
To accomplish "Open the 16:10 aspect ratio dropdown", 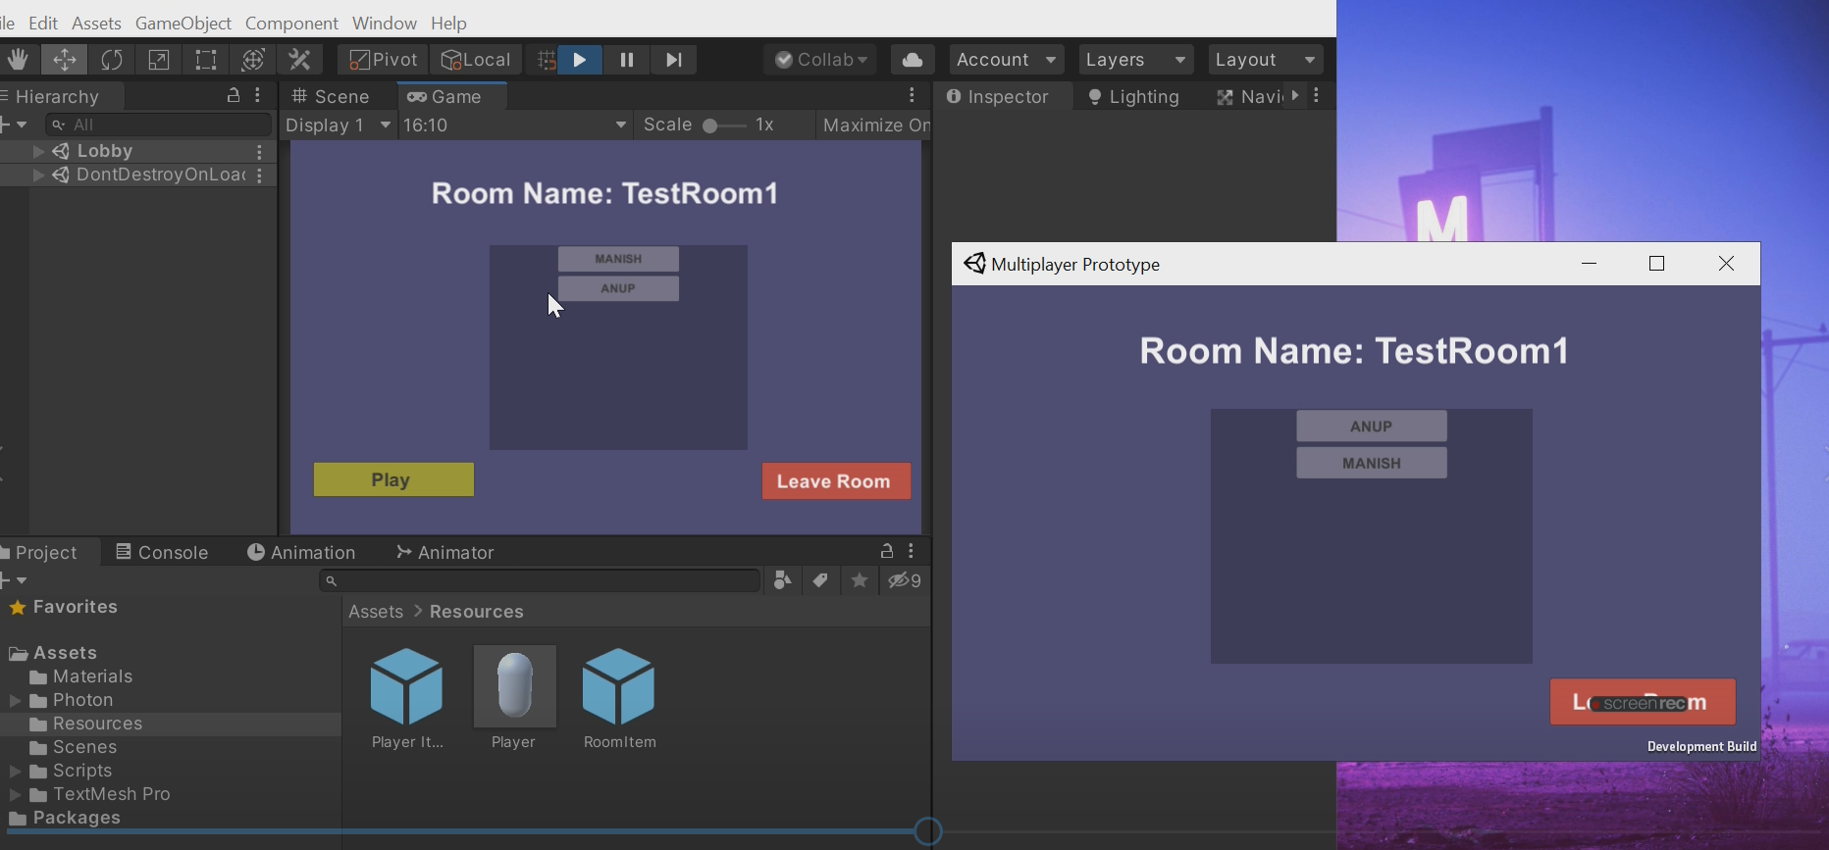I will (x=515, y=125).
